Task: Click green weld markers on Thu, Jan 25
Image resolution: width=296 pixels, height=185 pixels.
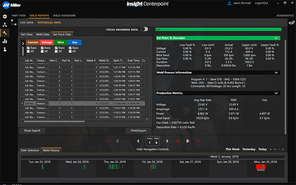Action: click(x=116, y=166)
